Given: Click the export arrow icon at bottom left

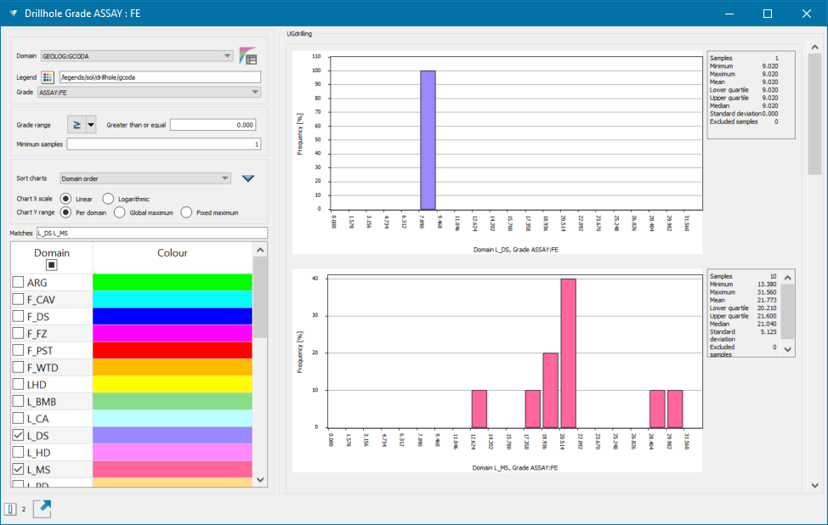Looking at the screenshot, I should 42,509.
